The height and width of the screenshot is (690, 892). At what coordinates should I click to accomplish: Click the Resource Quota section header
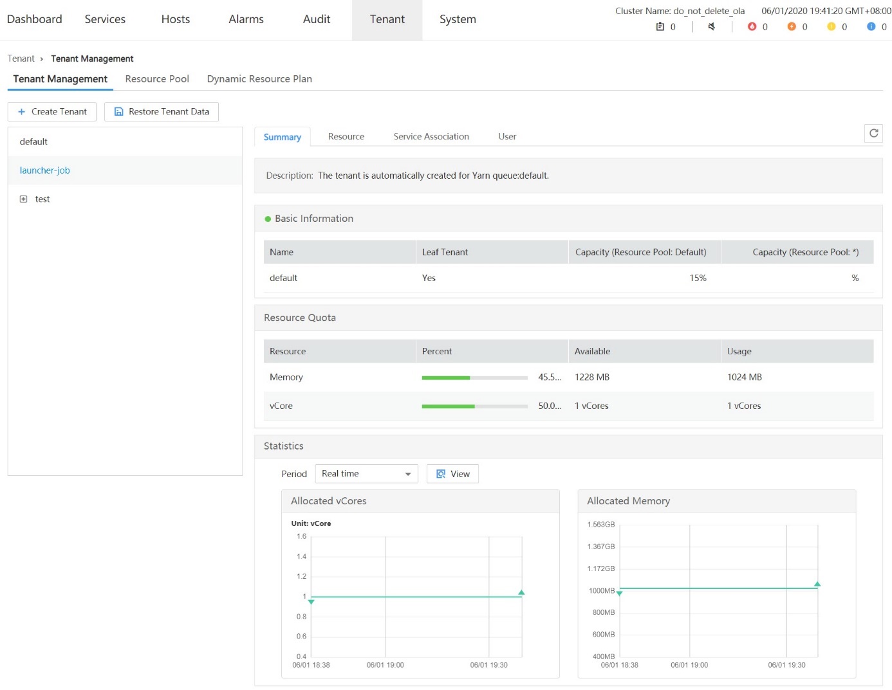568,318
